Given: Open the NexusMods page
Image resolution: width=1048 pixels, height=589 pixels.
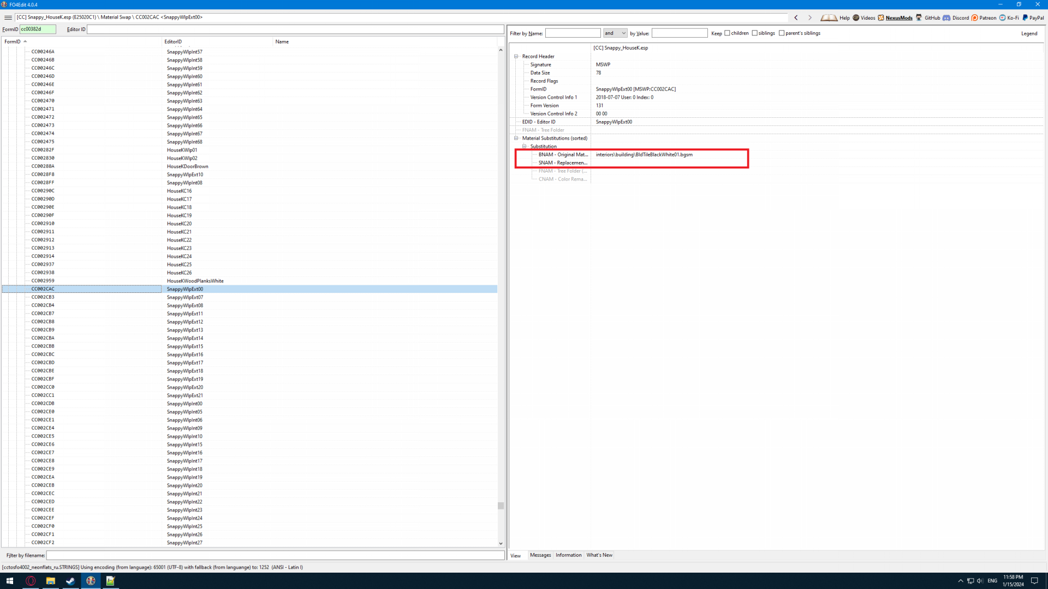Looking at the screenshot, I should [x=898, y=17].
